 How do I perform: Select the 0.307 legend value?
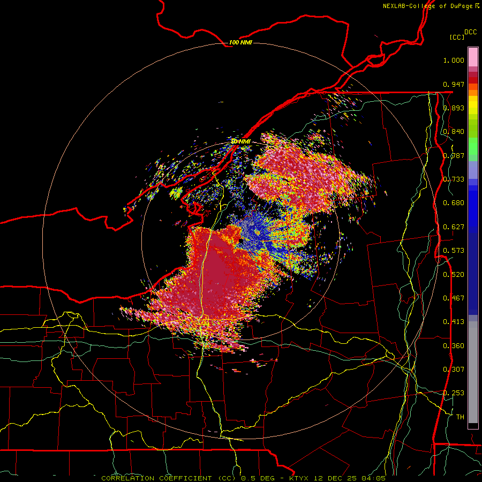click(x=454, y=370)
